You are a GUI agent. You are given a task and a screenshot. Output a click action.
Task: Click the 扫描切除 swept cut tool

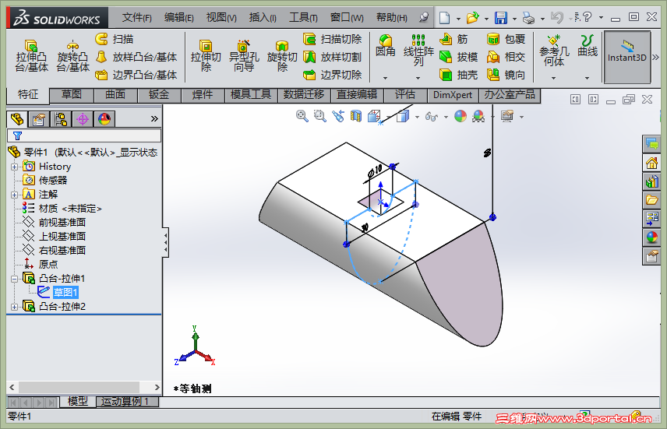[332, 39]
